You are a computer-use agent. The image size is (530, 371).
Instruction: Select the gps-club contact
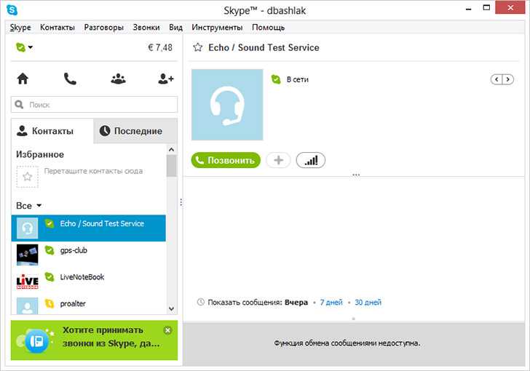(89, 255)
